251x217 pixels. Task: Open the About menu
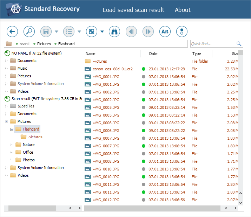click(x=183, y=10)
